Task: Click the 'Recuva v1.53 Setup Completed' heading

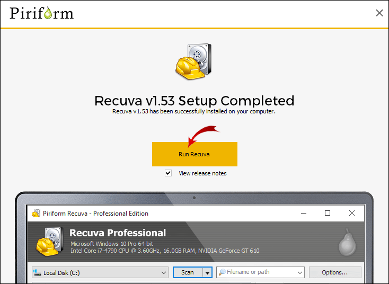Action: tap(194, 101)
